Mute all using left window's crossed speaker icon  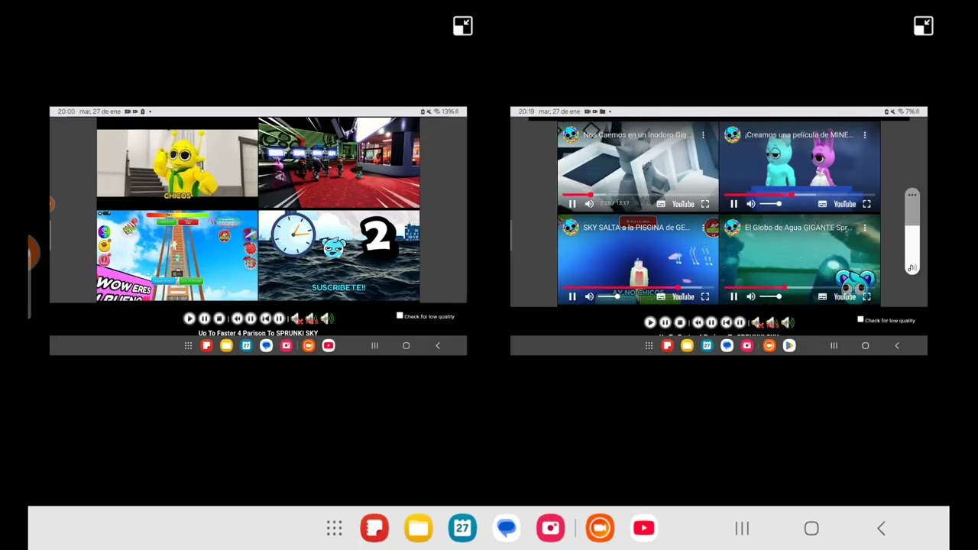(x=296, y=319)
